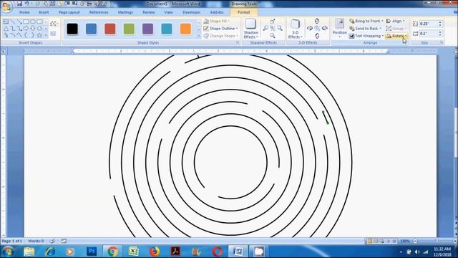Pick the 5-point star shape

pos(39,35)
